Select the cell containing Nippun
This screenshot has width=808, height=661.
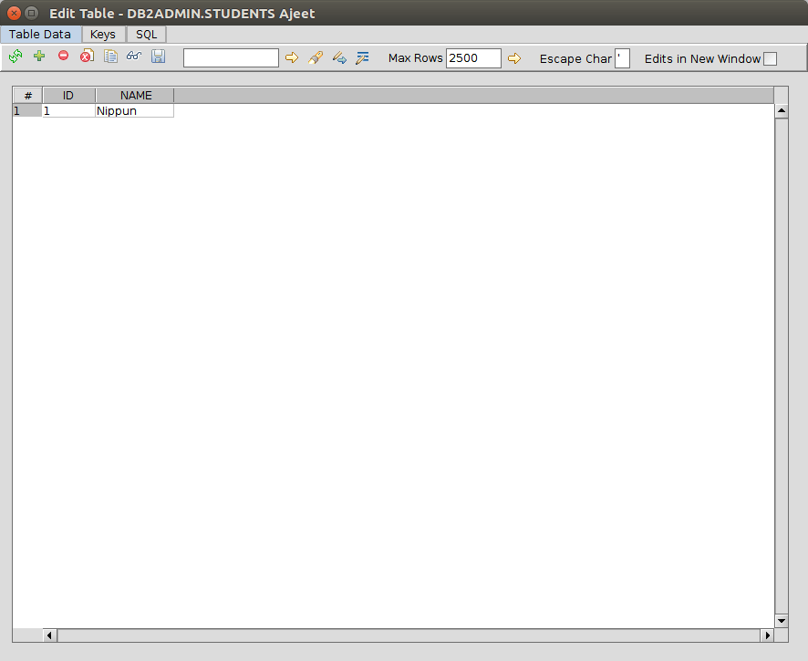(x=134, y=110)
